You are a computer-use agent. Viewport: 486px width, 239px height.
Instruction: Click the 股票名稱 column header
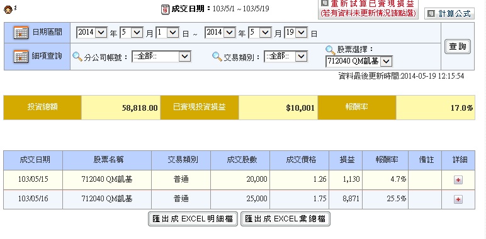click(x=107, y=160)
